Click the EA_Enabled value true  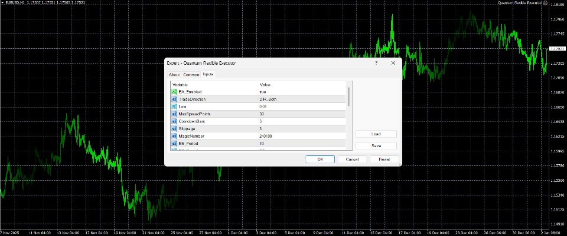pos(262,92)
